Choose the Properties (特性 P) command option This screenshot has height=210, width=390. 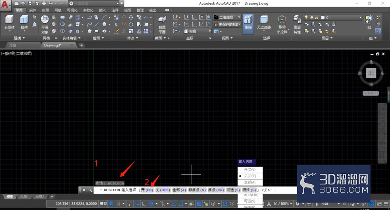[249, 190]
